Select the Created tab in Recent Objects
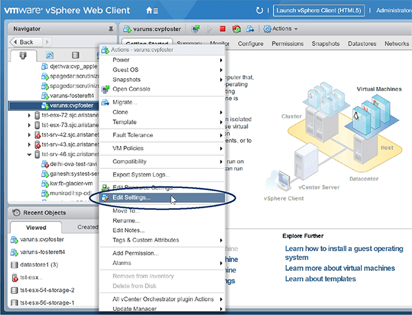The image size is (412, 315). pos(87,227)
